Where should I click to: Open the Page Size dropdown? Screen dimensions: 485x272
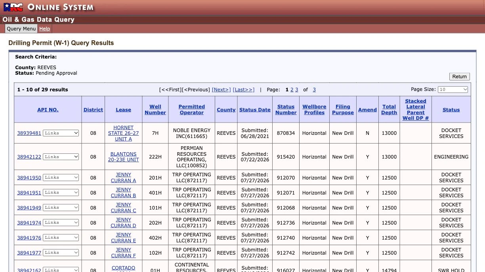click(x=453, y=90)
